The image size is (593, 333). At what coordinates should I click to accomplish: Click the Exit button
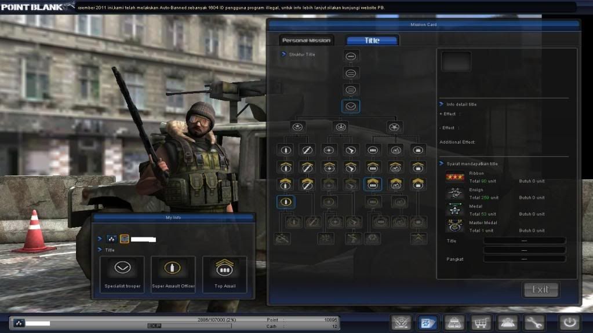540,290
